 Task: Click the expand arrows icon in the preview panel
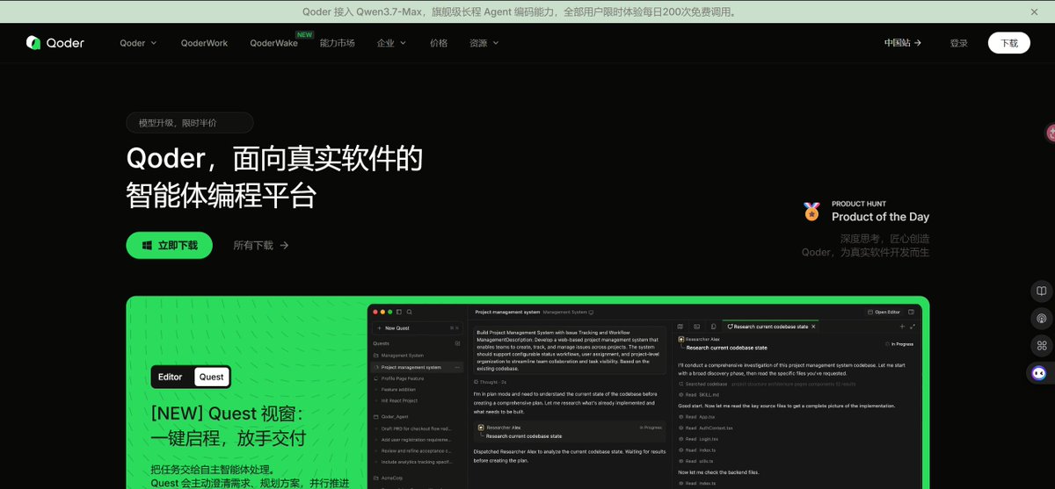point(913,326)
